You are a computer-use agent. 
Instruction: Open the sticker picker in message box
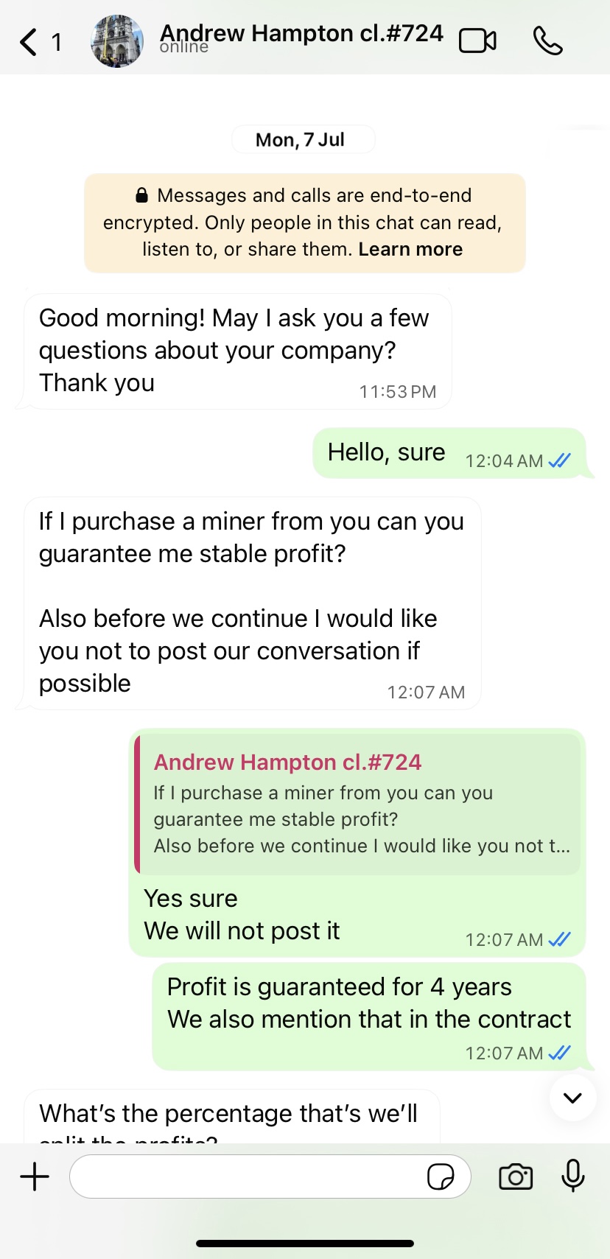coord(441,1176)
